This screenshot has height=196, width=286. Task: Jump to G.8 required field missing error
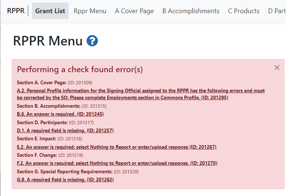pos(65,180)
